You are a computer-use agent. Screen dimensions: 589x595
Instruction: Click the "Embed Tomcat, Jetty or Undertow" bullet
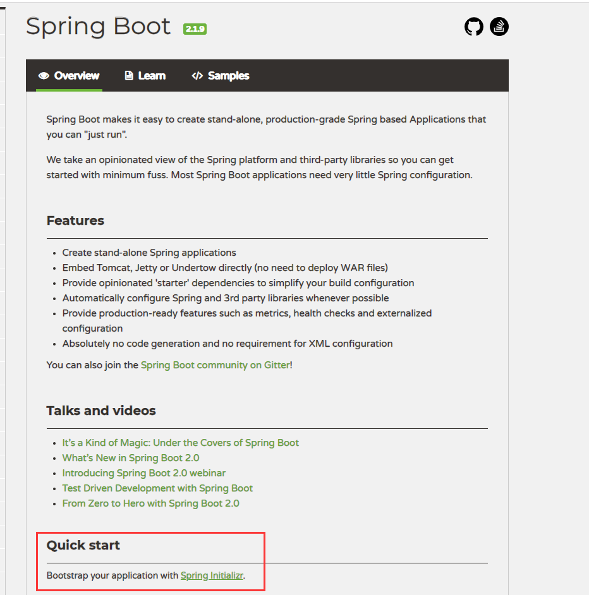[225, 268]
